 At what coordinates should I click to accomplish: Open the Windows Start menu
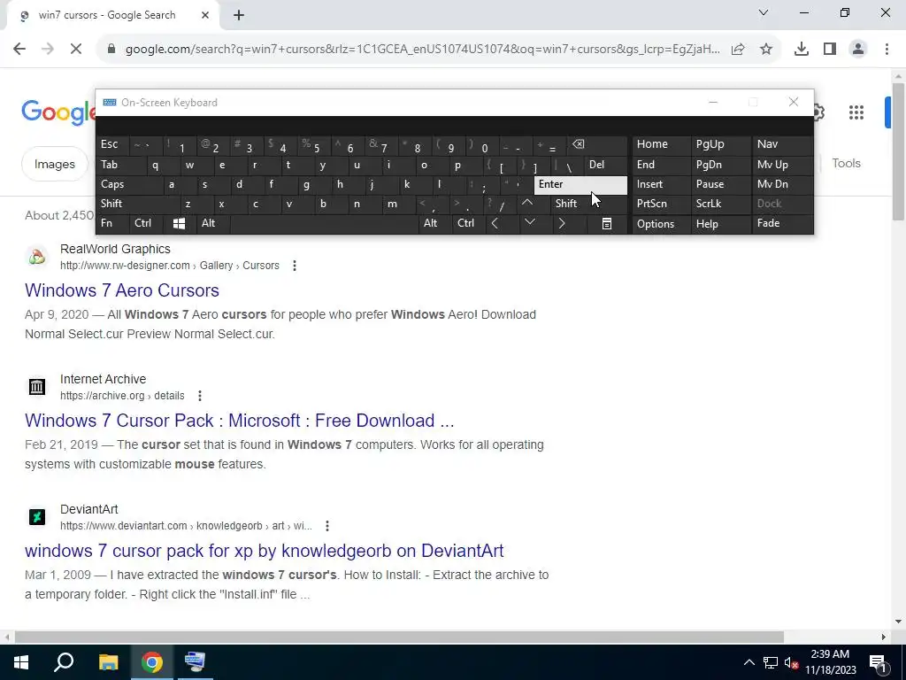click(x=21, y=662)
